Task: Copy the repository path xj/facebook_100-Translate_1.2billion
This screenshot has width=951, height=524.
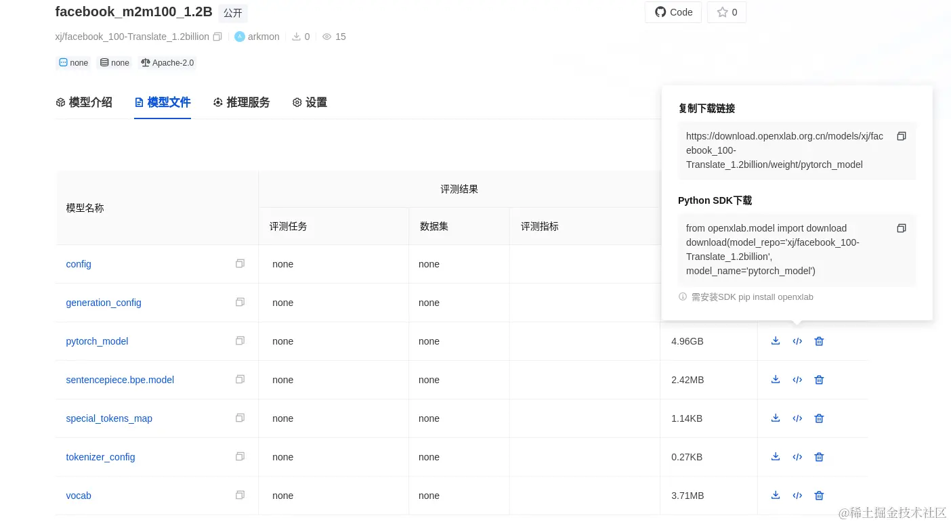Action: (x=217, y=37)
